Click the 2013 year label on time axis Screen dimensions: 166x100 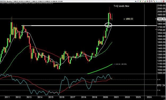(x=29, y=97)
